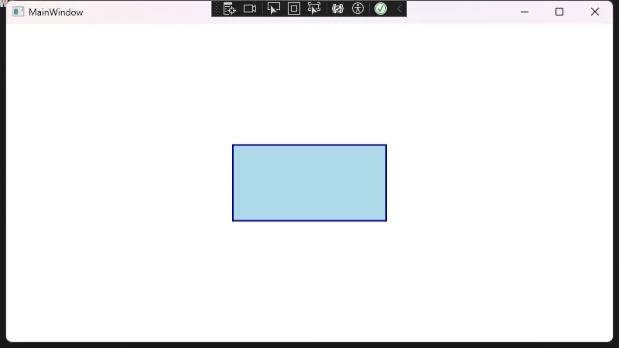Click the empty white area below the rectangle
This screenshot has width=619, height=348.
coord(309,278)
